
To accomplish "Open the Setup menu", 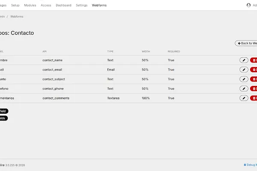I will tap(15, 5).
